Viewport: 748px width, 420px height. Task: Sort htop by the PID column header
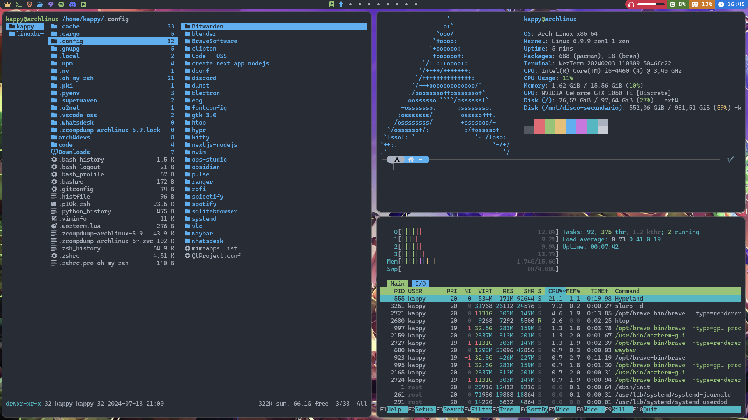click(x=399, y=291)
